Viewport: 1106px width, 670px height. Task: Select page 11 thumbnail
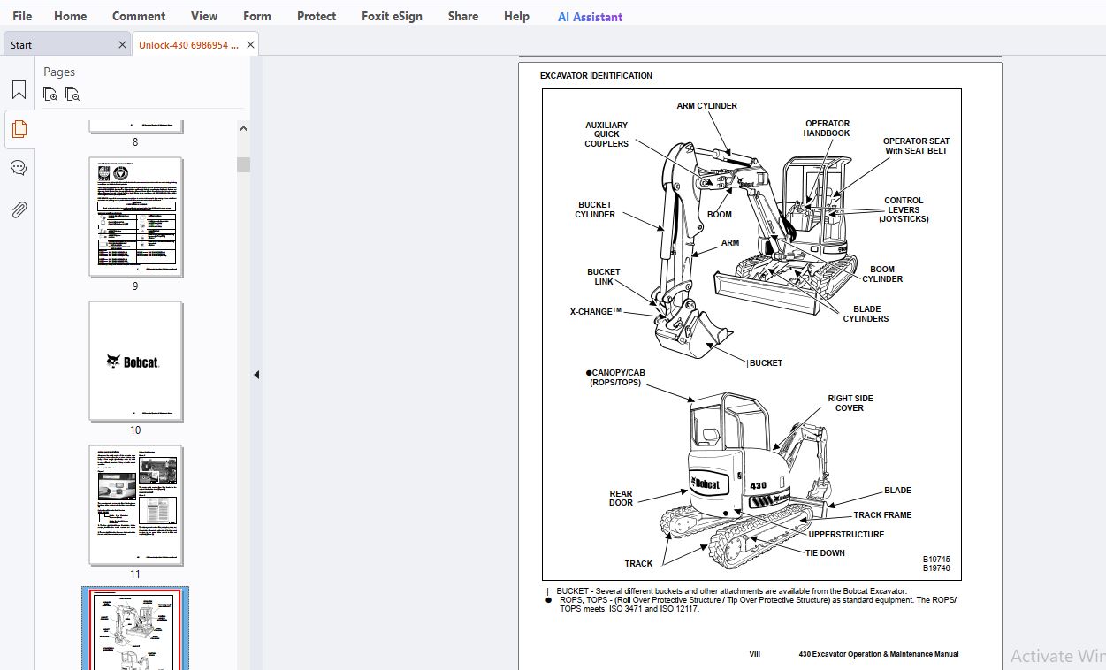(136, 506)
